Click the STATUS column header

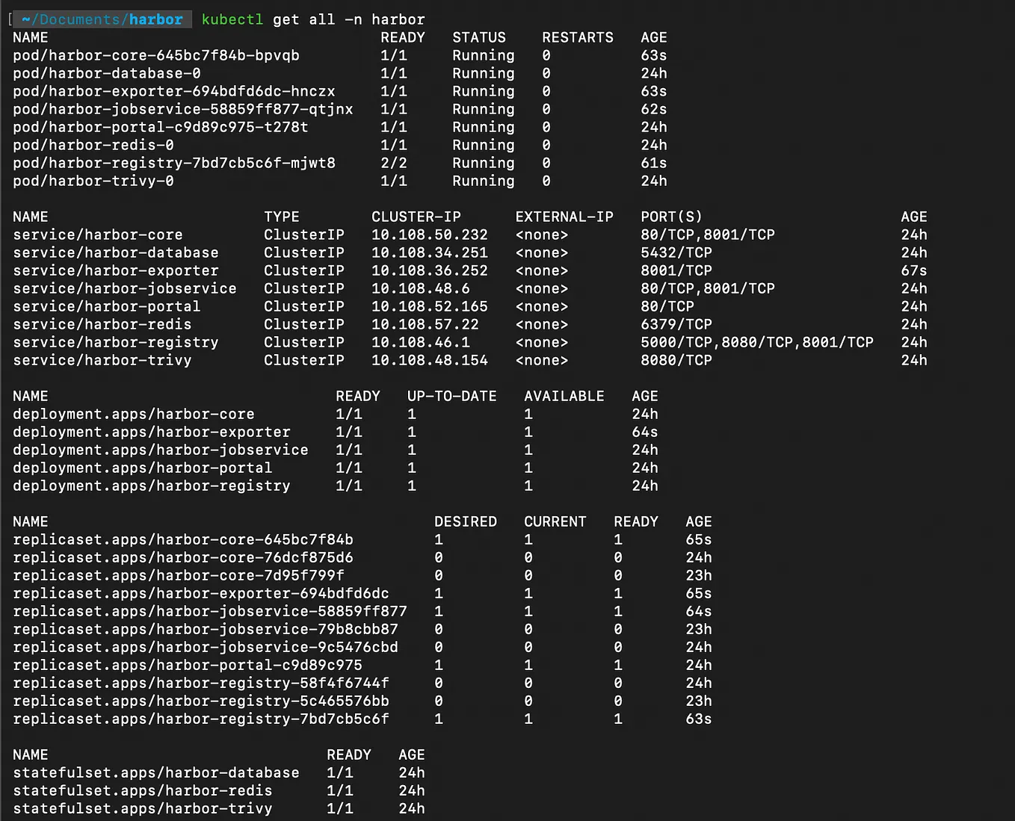pyautogui.click(x=479, y=37)
